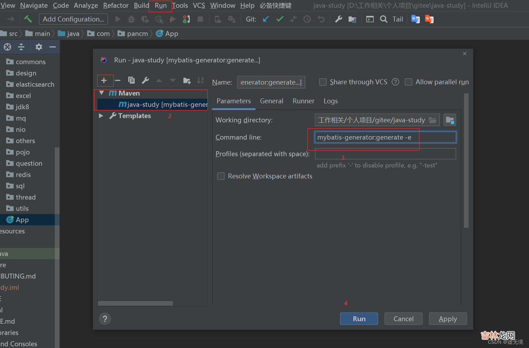Click the Apply button

coord(448,319)
